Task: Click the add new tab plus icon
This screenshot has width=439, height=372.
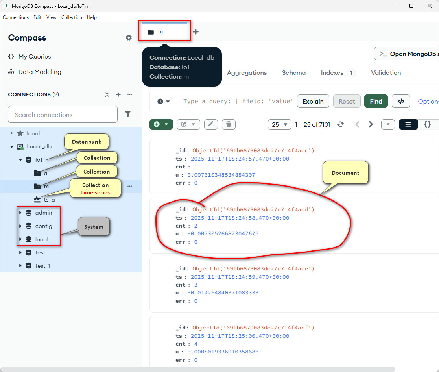Action: click(x=196, y=32)
